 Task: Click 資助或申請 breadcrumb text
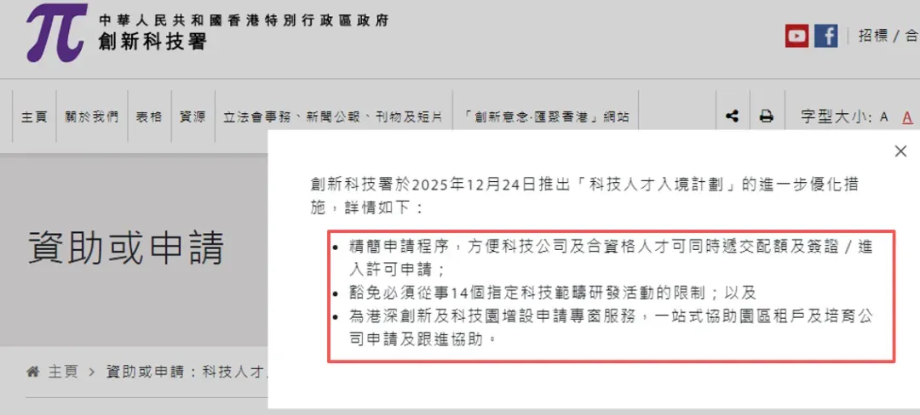pyautogui.click(x=143, y=372)
